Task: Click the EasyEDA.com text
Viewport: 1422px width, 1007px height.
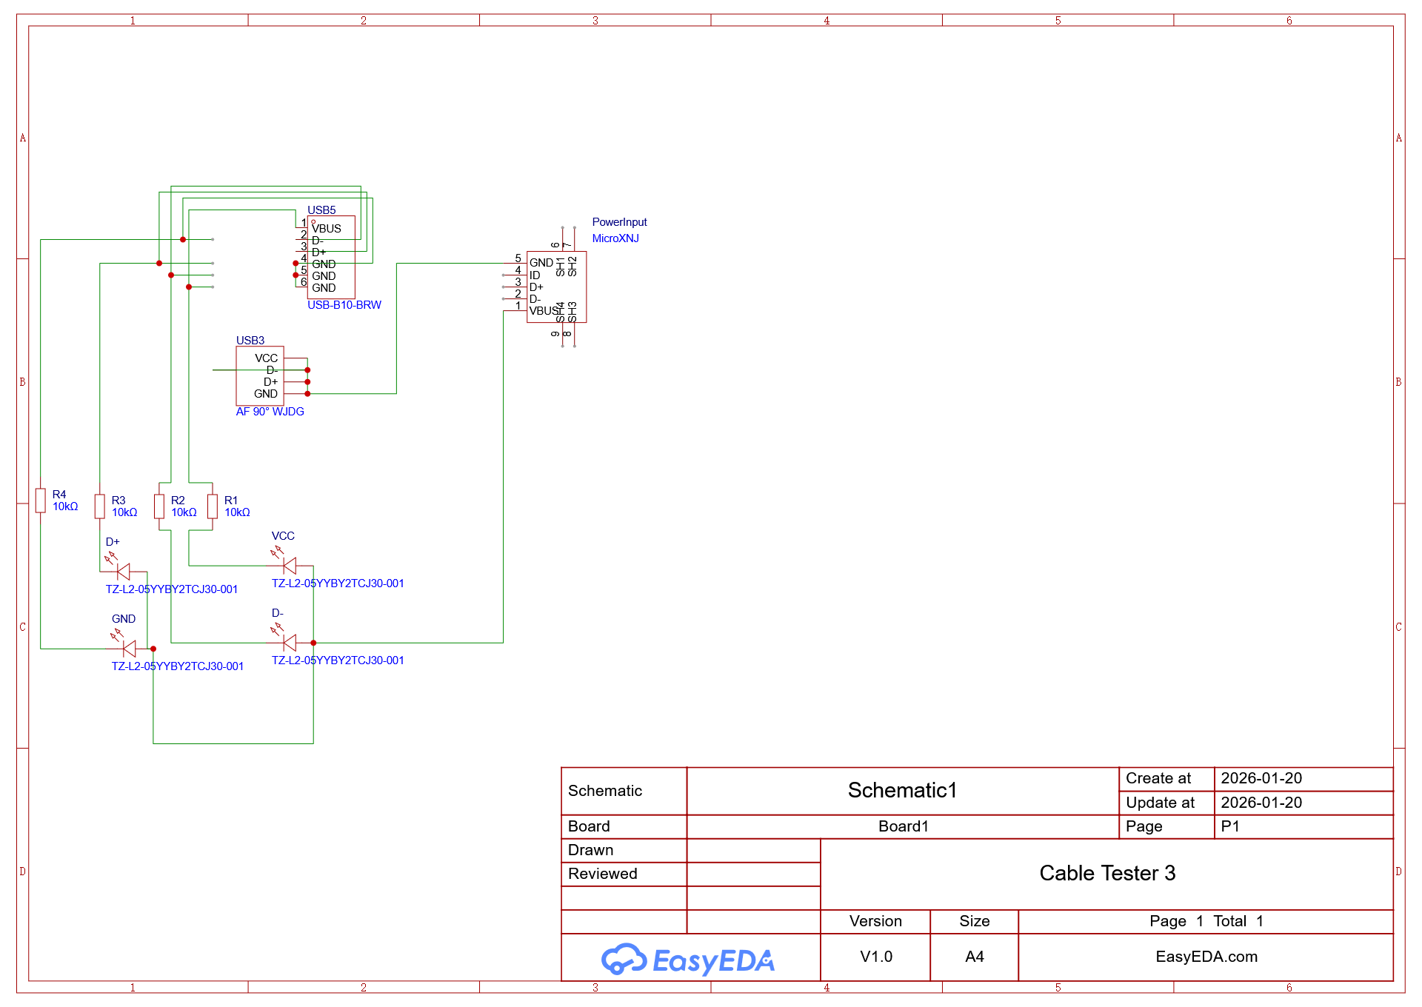Action: [1206, 957]
